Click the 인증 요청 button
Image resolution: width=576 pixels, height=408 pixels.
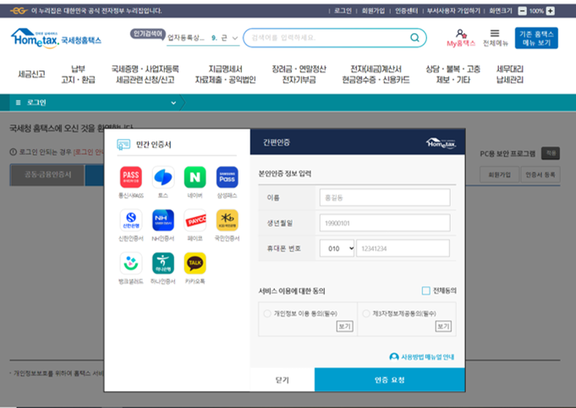[390, 380]
